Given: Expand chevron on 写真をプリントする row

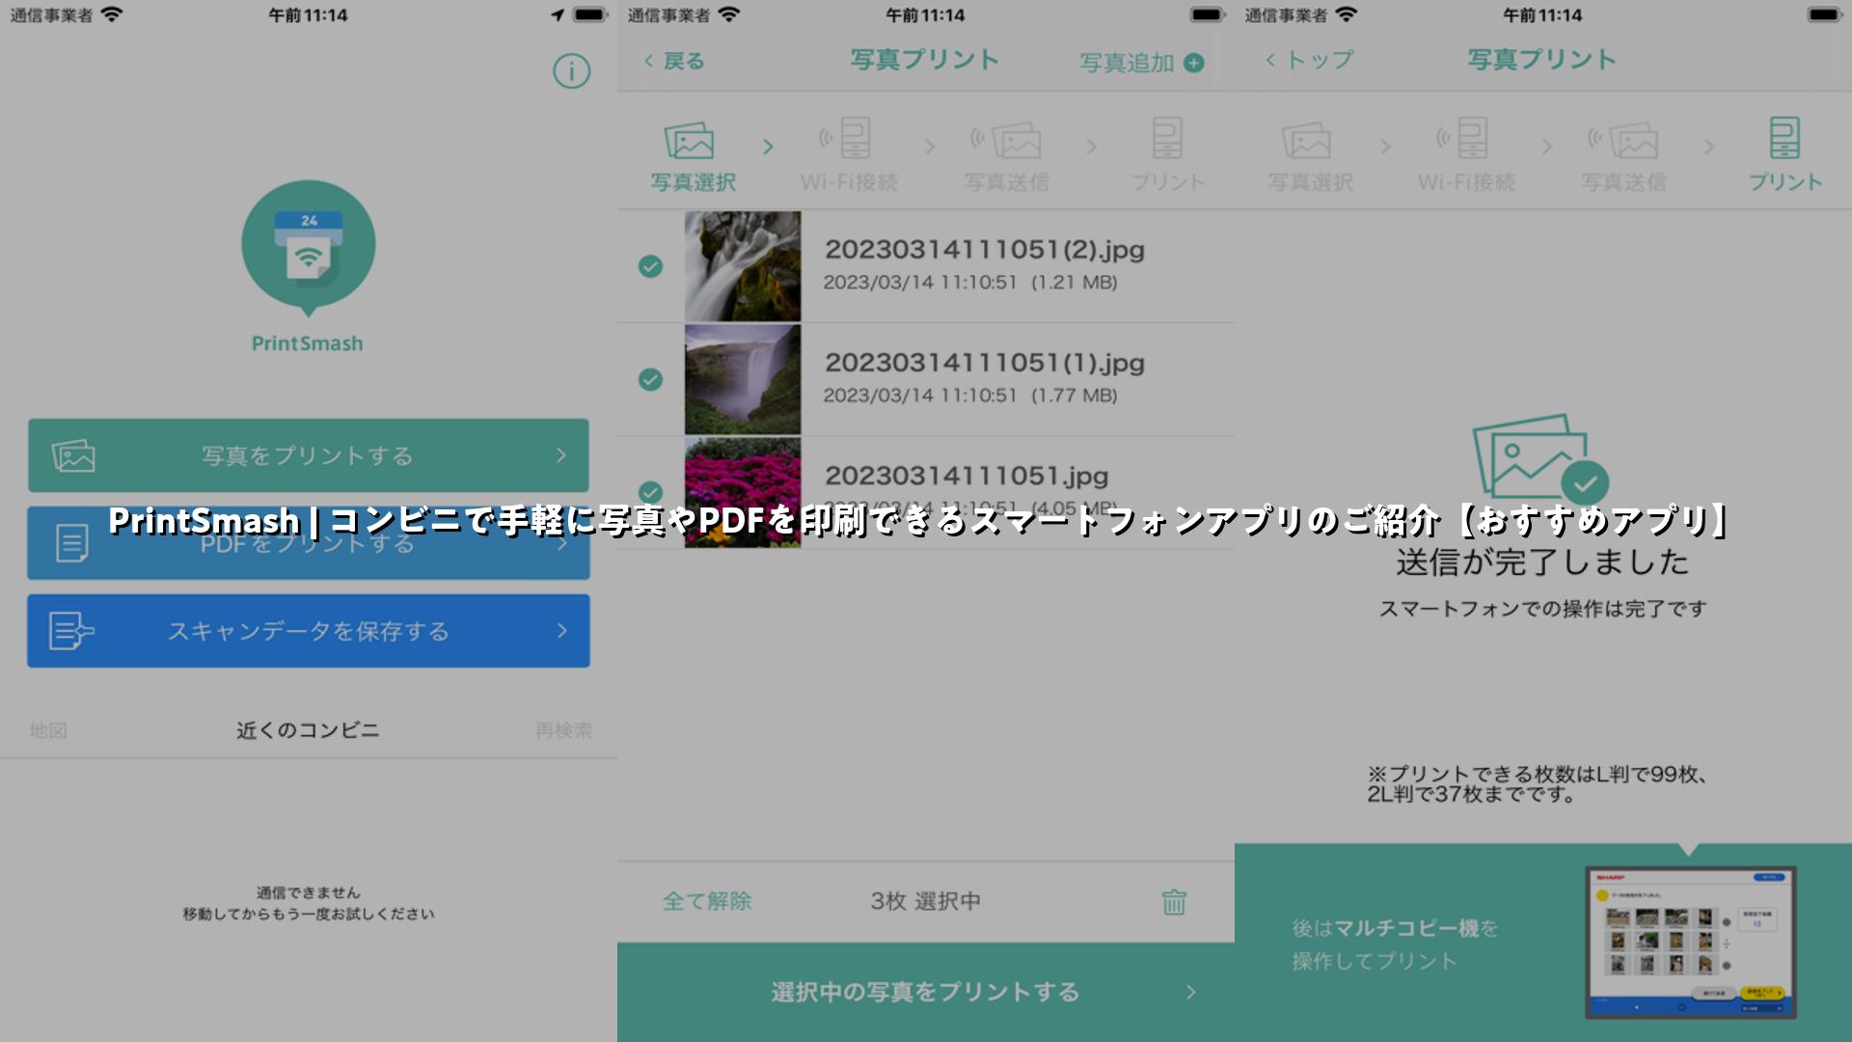Looking at the screenshot, I should tap(561, 455).
